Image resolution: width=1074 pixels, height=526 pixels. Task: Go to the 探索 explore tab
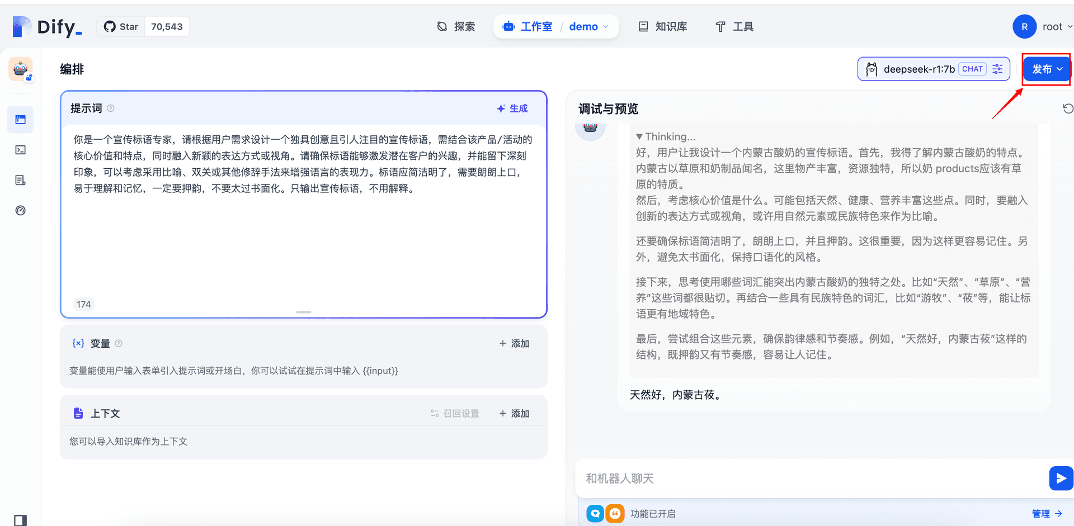(456, 27)
